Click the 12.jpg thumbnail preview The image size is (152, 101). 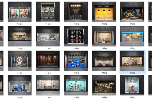coord(20,36)
